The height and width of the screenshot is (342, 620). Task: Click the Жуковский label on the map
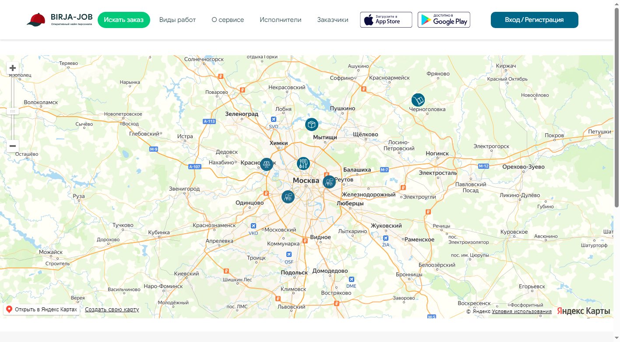pos(386,226)
